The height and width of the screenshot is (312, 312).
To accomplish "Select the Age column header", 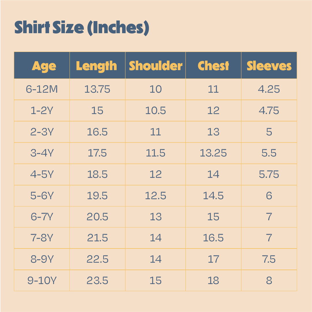I will point(44,66).
